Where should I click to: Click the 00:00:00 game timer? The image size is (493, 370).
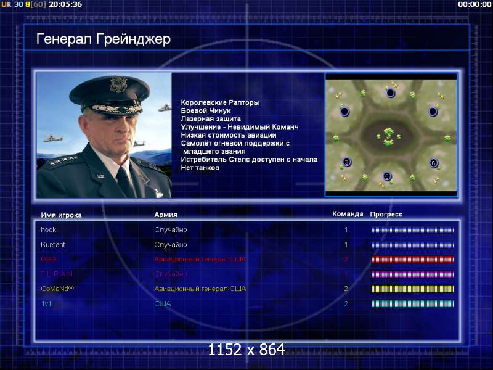(475, 4)
